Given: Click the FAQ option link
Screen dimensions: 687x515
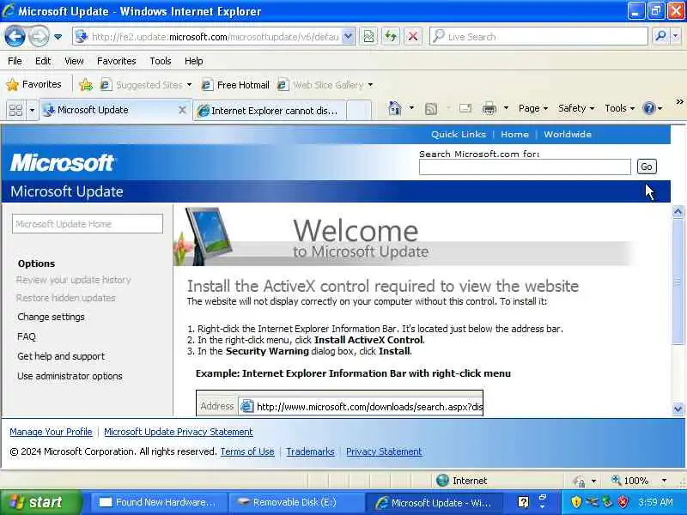Looking at the screenshot, I should click(27, 336).
